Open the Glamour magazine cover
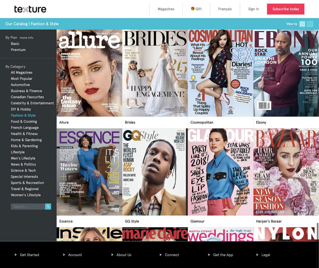Viewport: 319px width, 268px height. [x=221, y=172]
